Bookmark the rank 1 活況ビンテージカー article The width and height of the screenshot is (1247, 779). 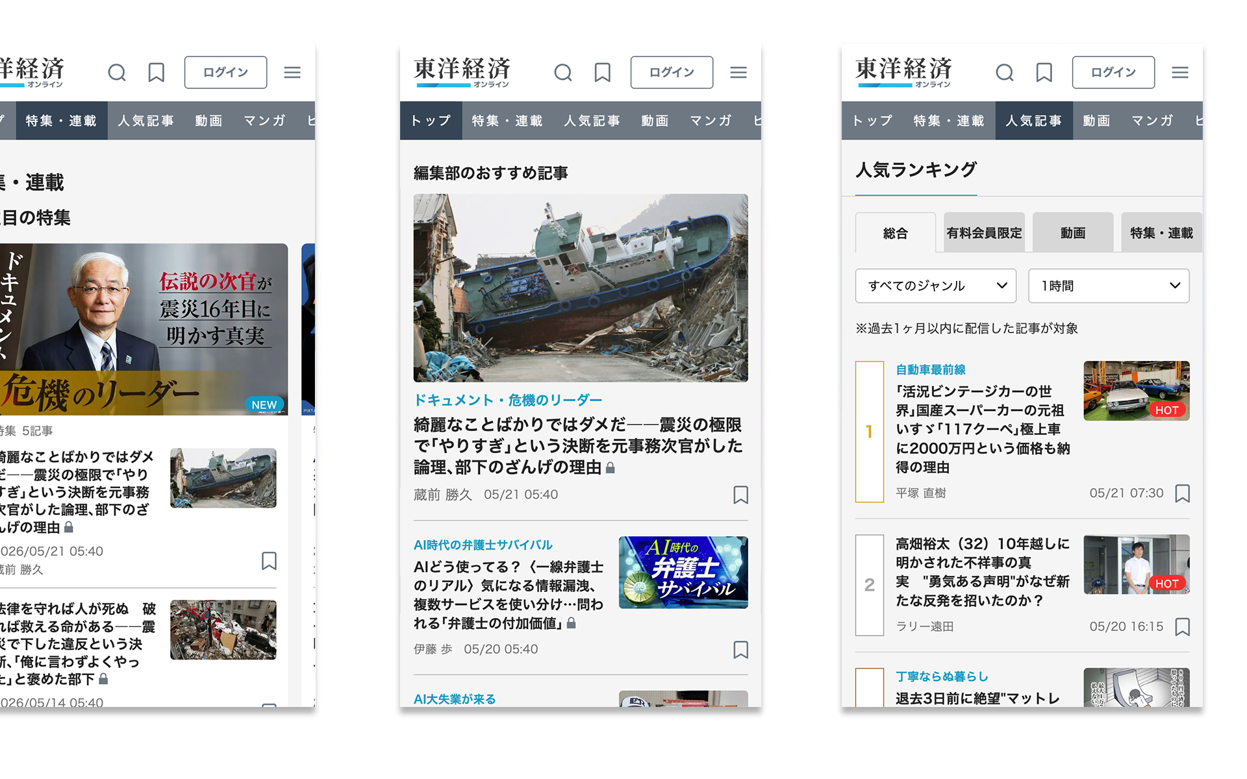(x=1182, y=493)
